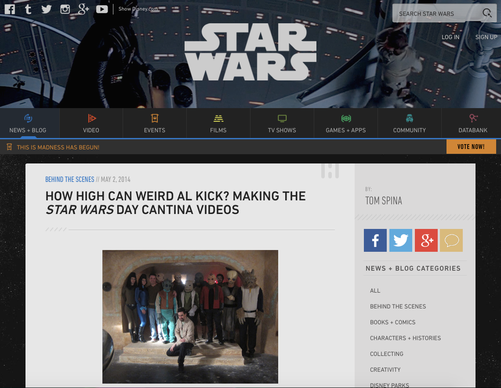Share article via Facebook share button

pos(375,240)
